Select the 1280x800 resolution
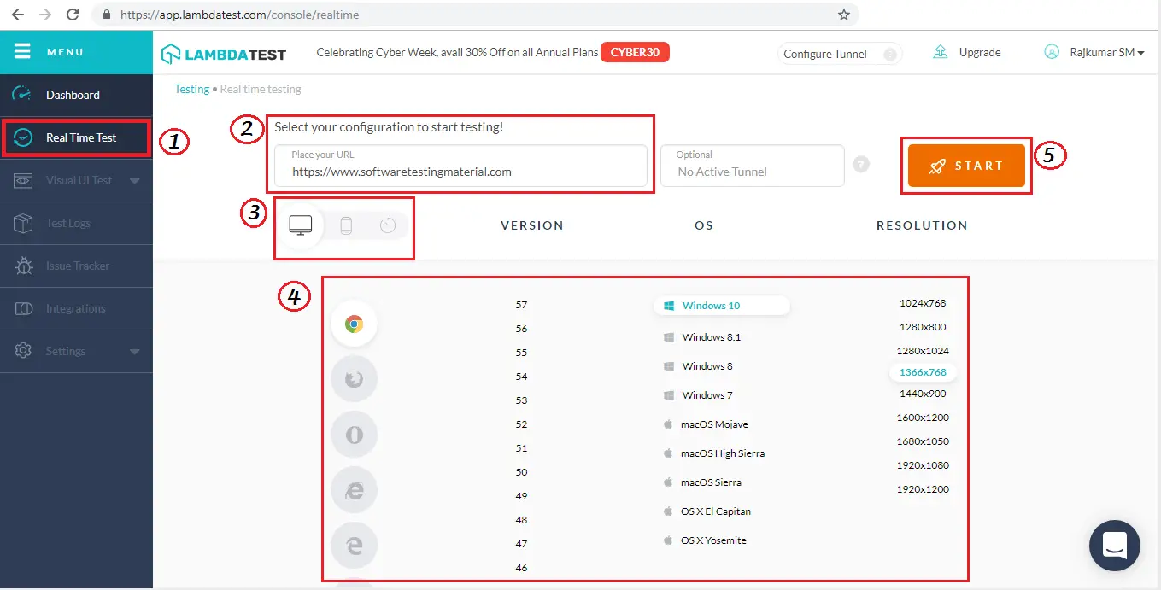 pyautogui.click(x=923, y=327)
